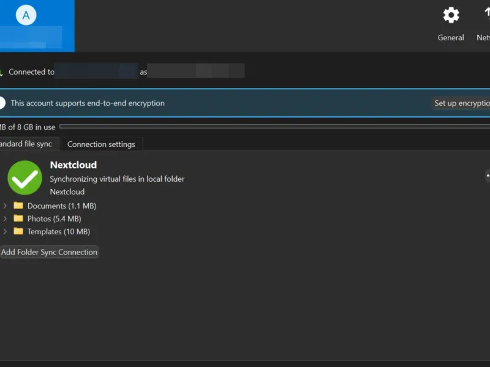Click the Photos folder icon
Screen dimensions: 490x367
pos(18,218)
